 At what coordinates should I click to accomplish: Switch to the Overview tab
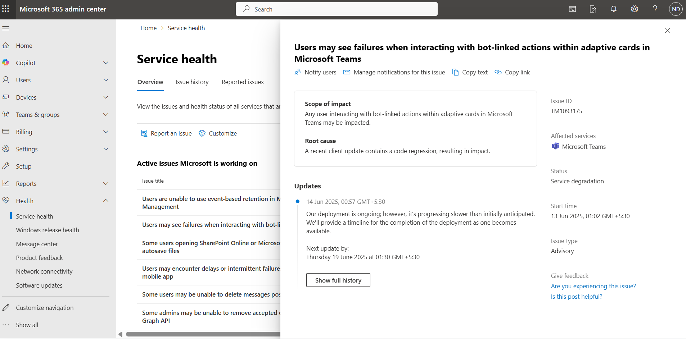(150, 82)
